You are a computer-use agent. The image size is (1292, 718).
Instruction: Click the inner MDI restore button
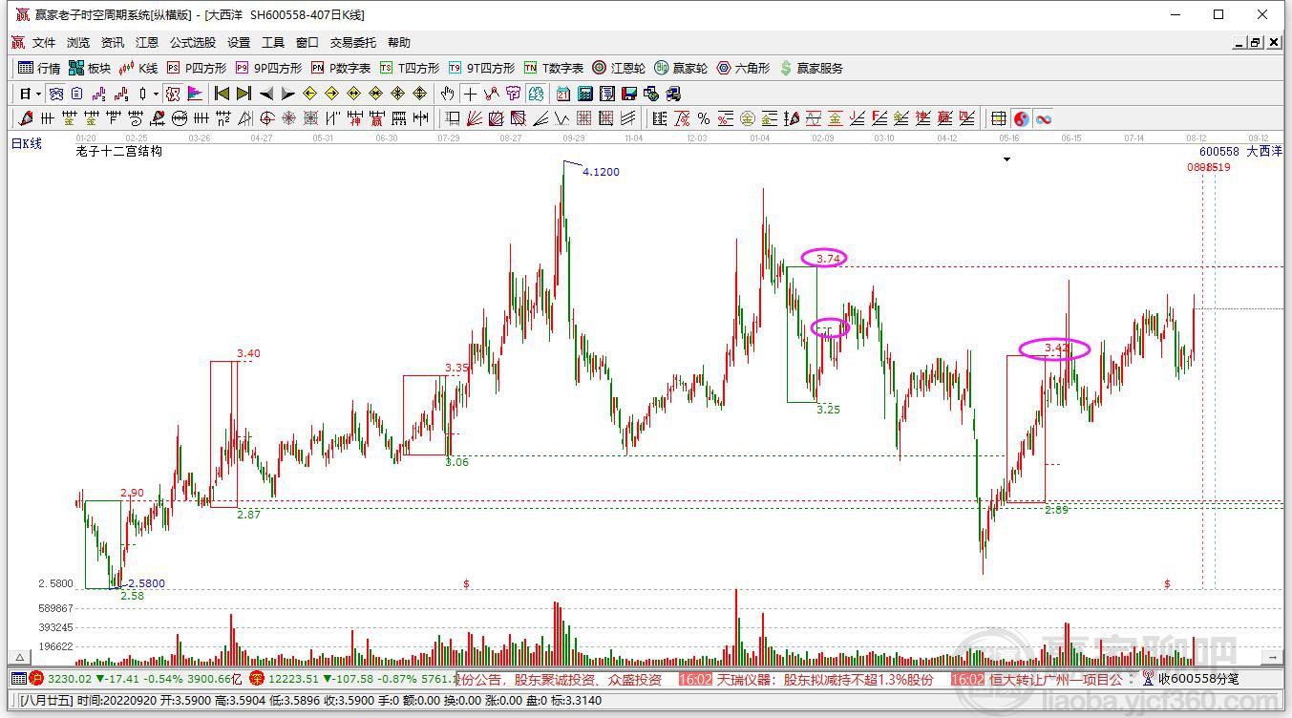1255,42
